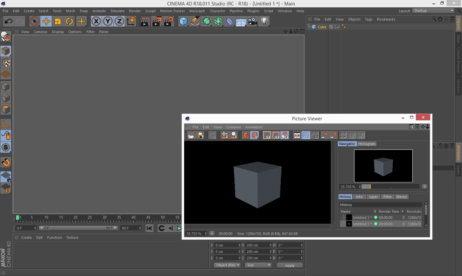Toggle the X axis lock
Image resolution: width=462 pixels, height=276 pixels.
tap(96, 22)
